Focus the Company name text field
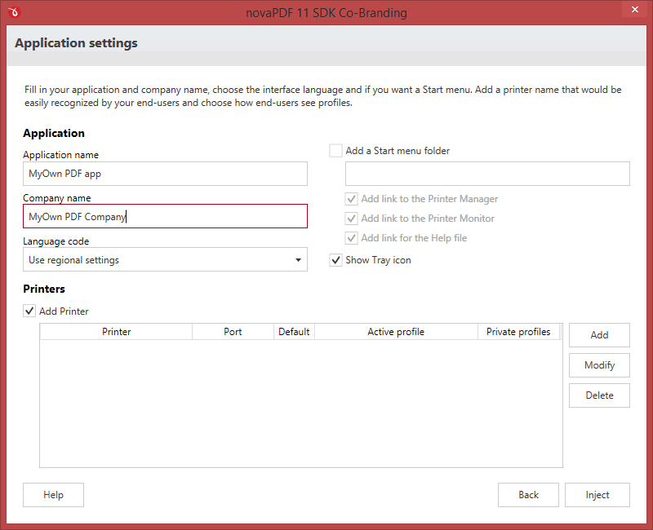Image resolution: width=653 pixels, height=530 pixels. (x=166, y=216)
